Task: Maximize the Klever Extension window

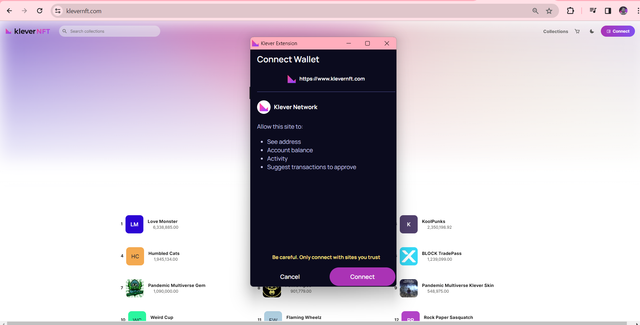Action: 367,43
